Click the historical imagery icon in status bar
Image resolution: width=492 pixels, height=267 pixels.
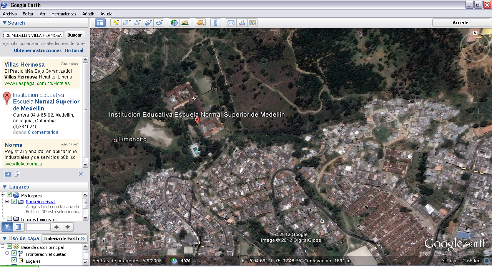click(x=174, y=261)
